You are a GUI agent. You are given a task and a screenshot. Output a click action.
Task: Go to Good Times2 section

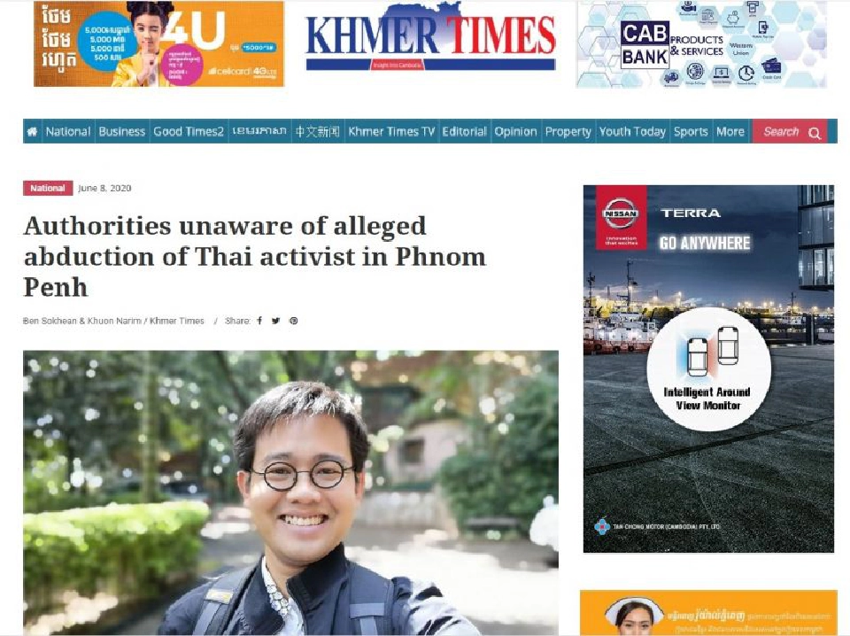(189, 132)
